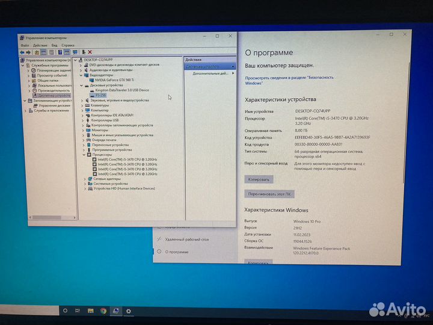Select Системные устройства category

pos(111,184)
